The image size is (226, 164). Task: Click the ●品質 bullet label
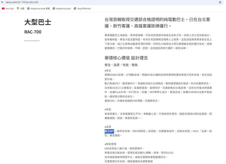[108, 127]
